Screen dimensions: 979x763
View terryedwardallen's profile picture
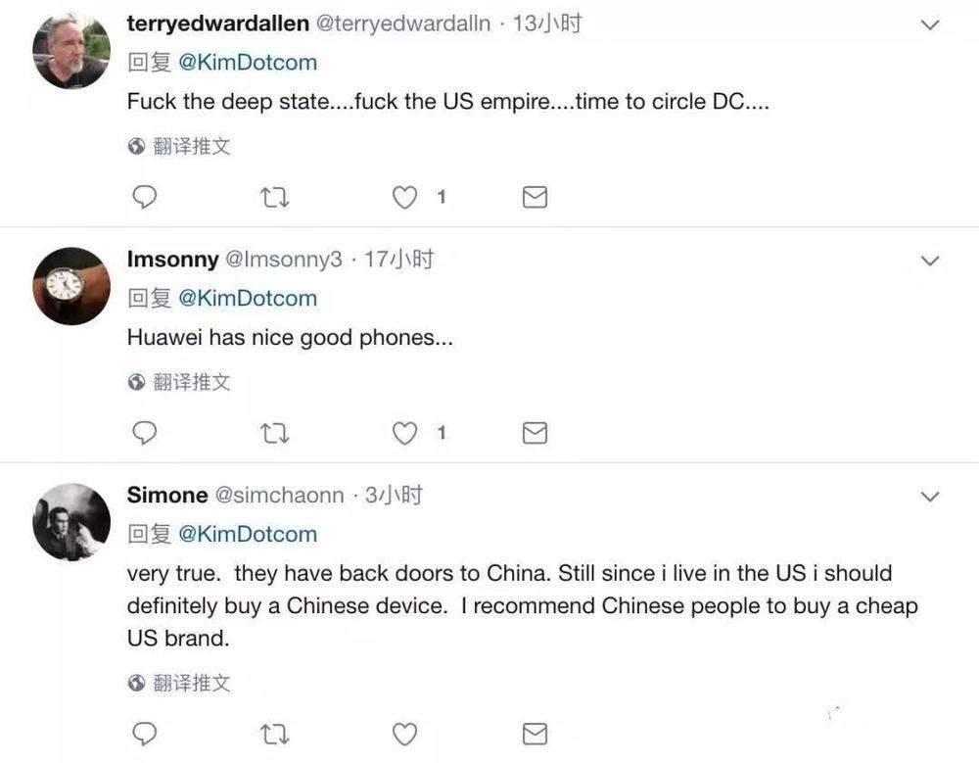[x=71, y=51]
